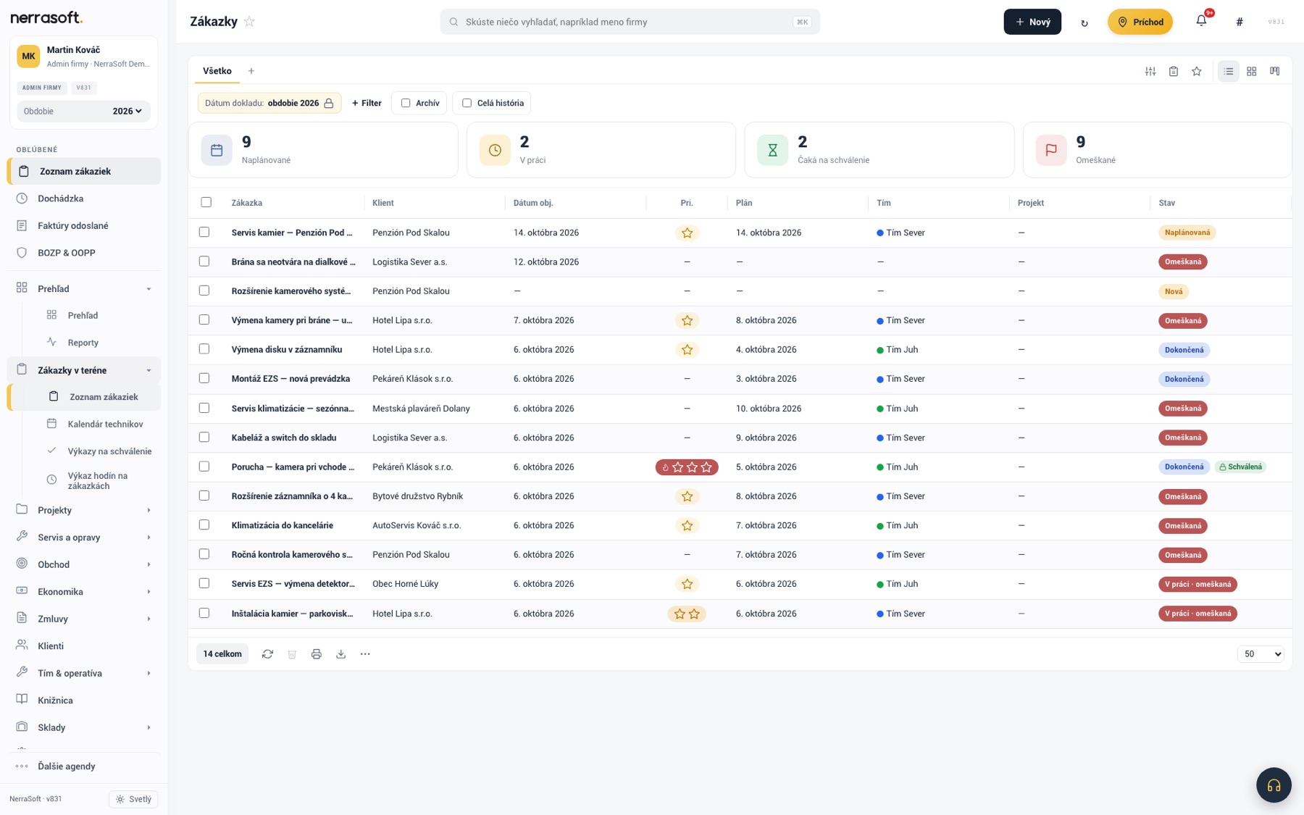Viewport: 1304px width, 815px height.
Task: Star the Zákazky page as favorite
Action: [x=249, y=22]
